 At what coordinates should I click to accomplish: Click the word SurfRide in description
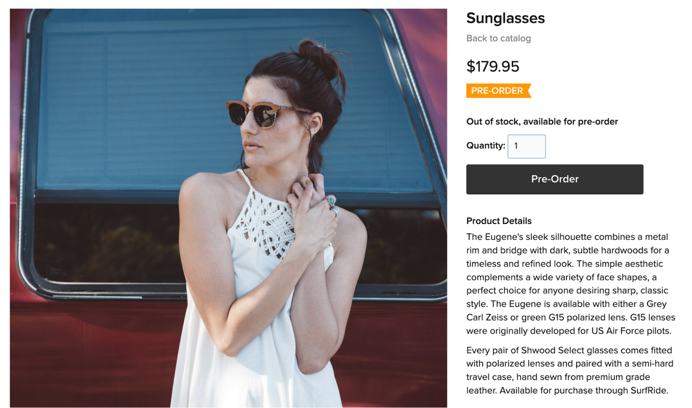coord(648,390)
